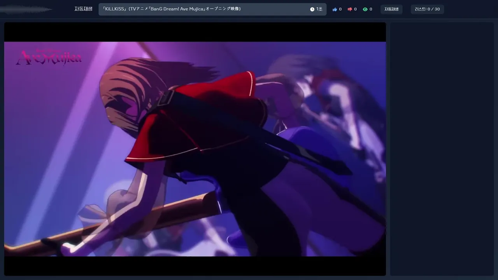The width and height of the screenshot is (498, 280).
Task: Click the empty playlist side panel
Action: click(442, 149)
